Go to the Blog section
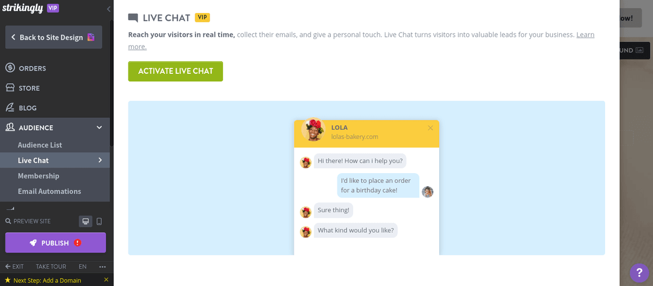Viewport: 653px width, 286px height. tap(28, 108)
